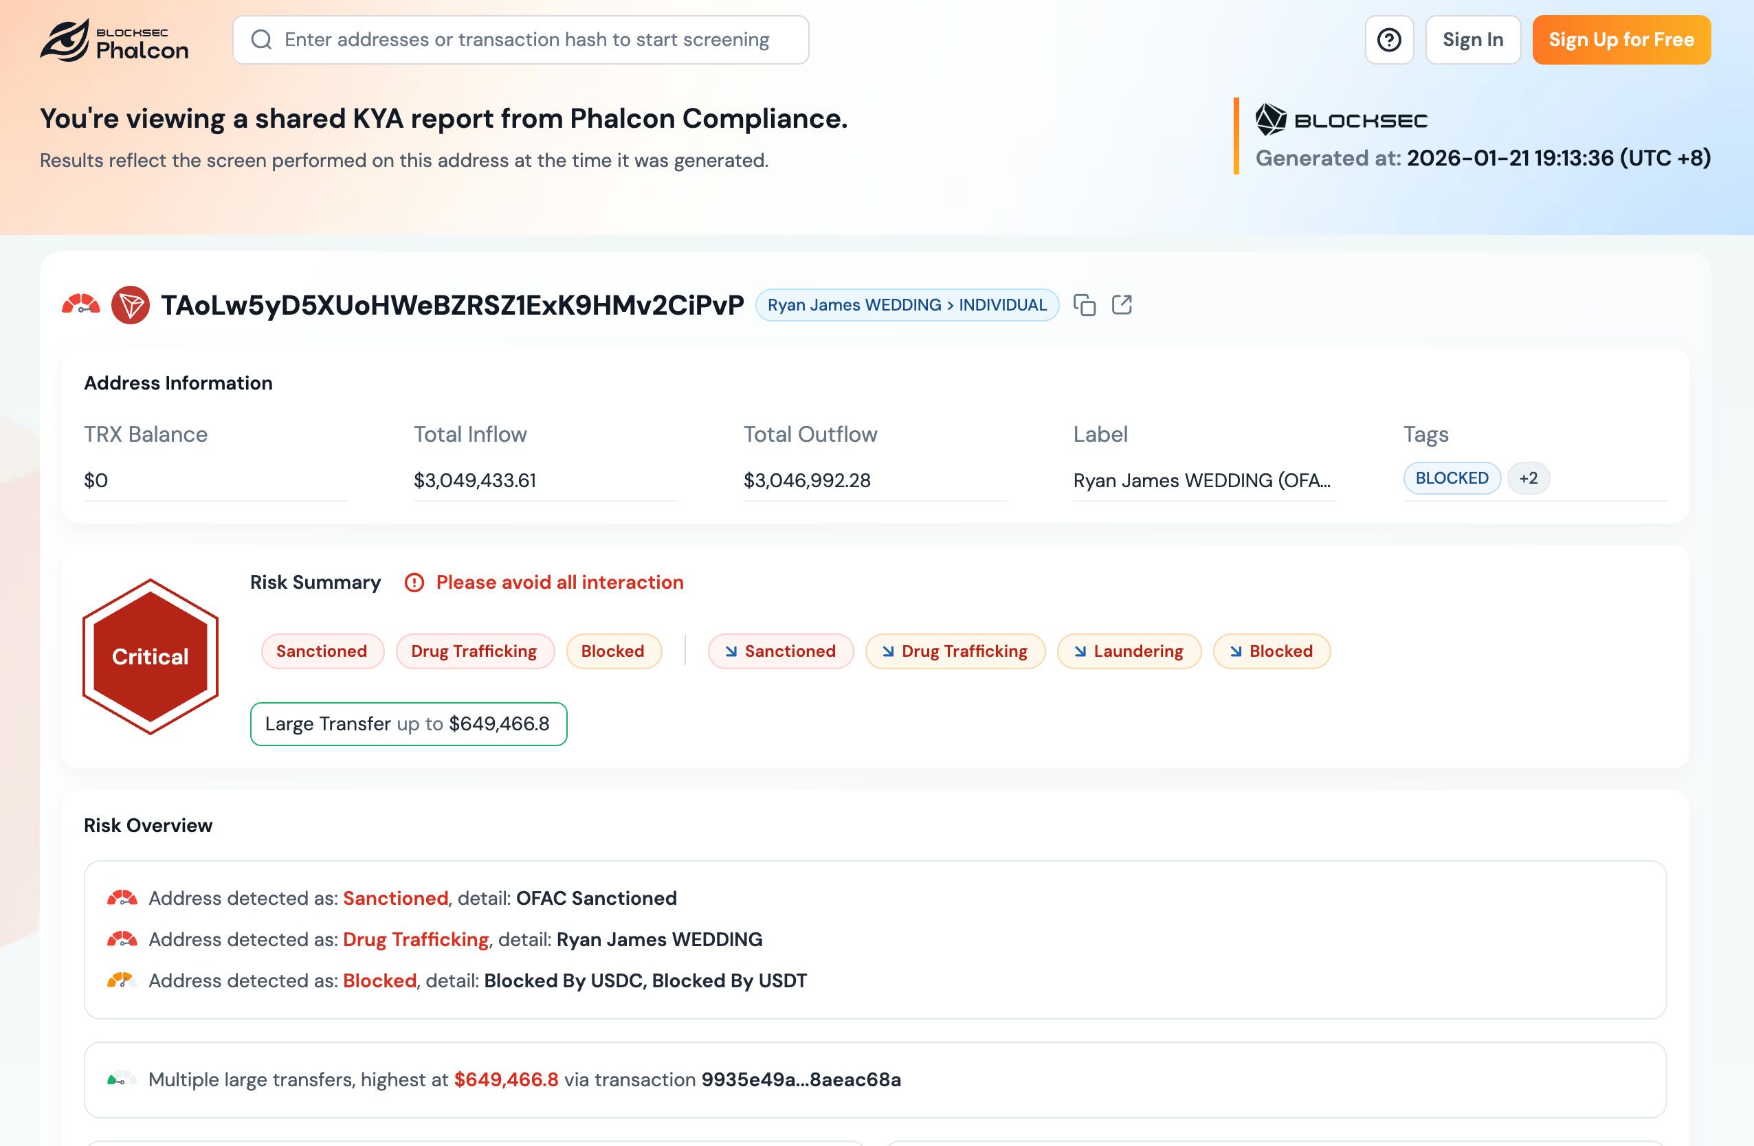Click the orange gauge icon on the Blocked row

pyautogui.click(x=122, y=981)
